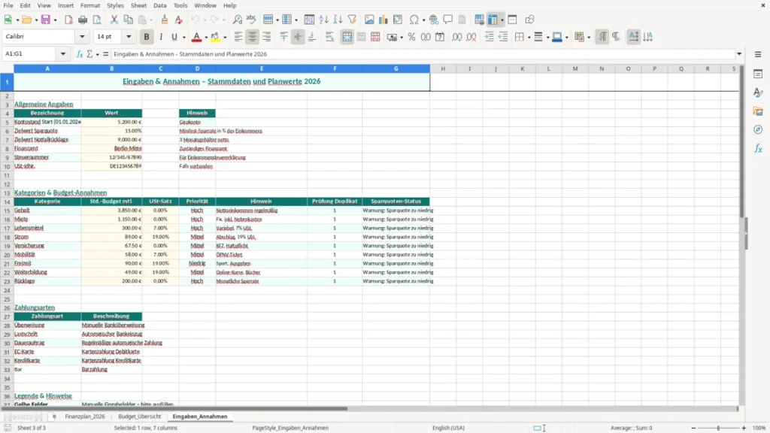Toggle Merge and Center Cells
This screenshot has height=433, width=770.
(x=347, y=37)
